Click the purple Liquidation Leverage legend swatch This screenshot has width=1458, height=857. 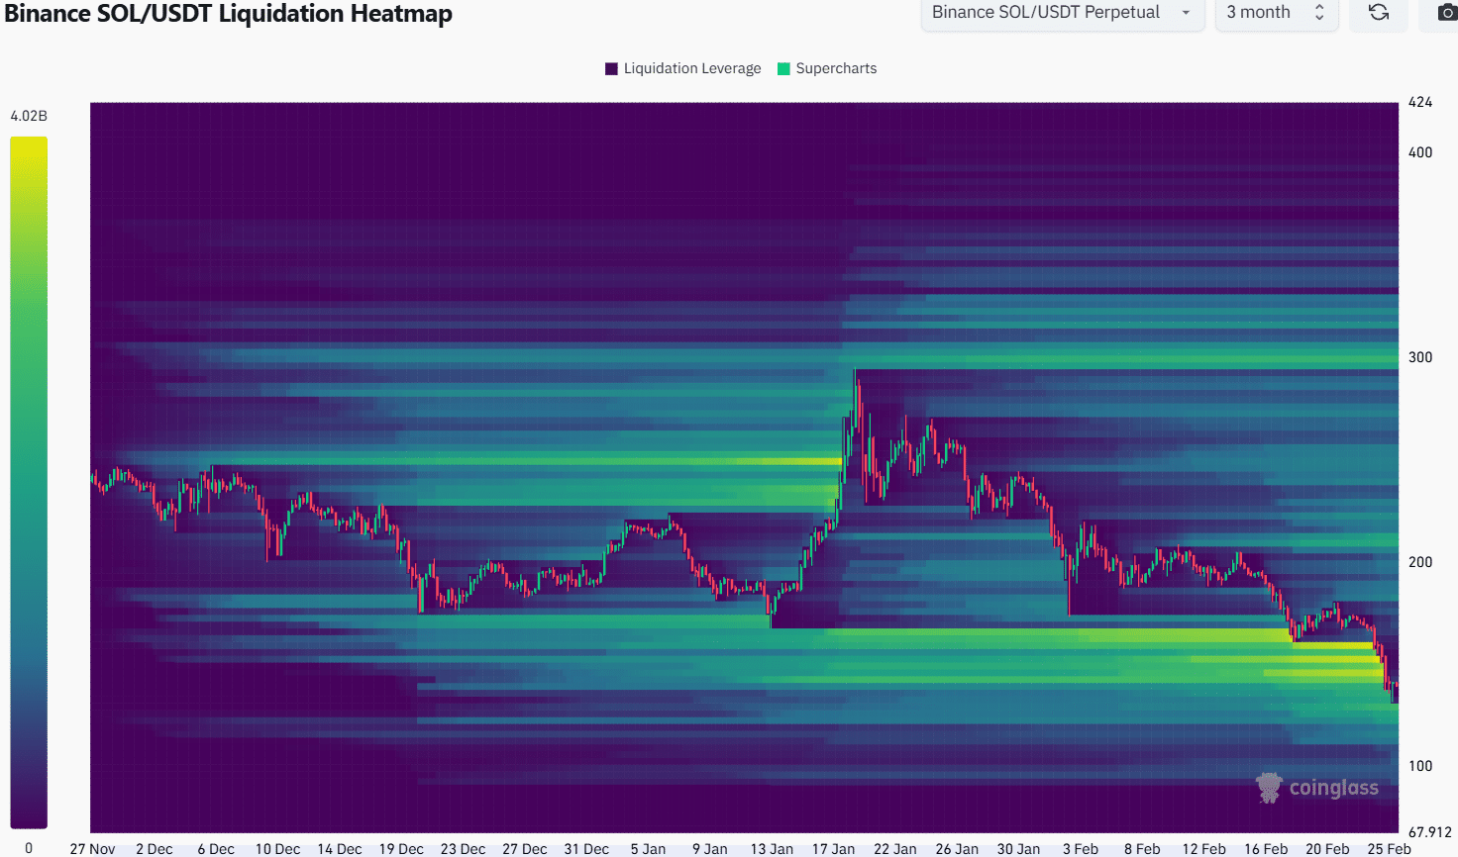click(611, 68)
